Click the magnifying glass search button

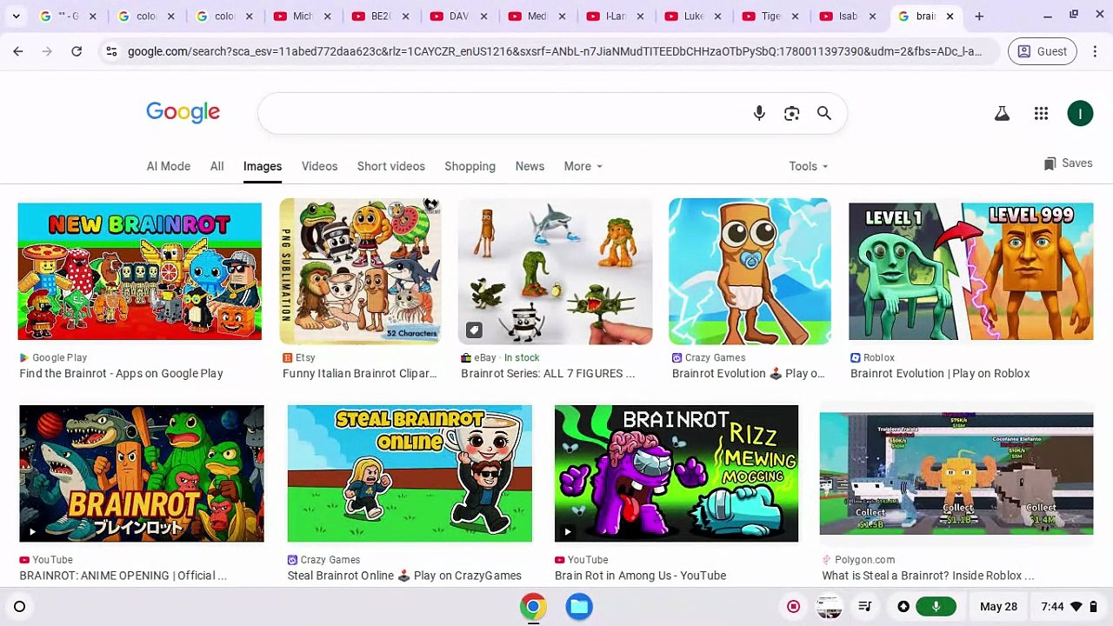coord(823,113)
